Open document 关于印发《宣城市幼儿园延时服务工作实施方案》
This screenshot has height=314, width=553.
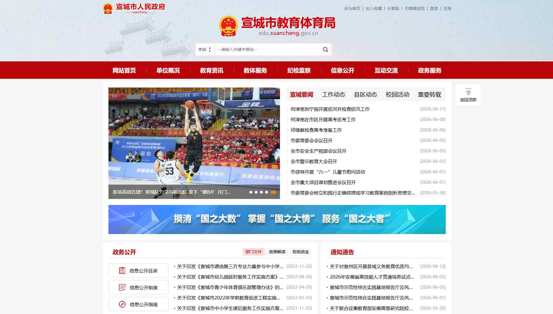230,277
